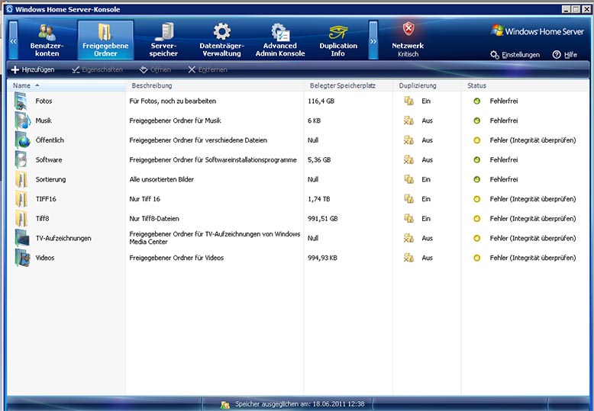Click the duplication-off icon in the TV-Aufzeichnungen row
The image size is (594, 411).
408,238
